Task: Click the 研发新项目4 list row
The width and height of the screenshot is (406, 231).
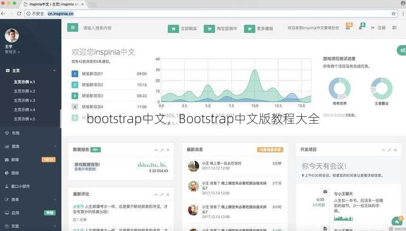Action: pos(109,107)
